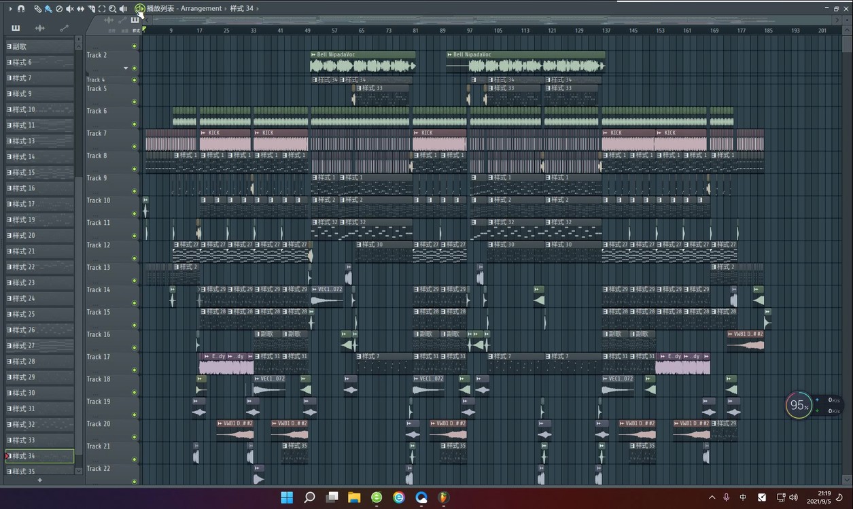Toggle the magnet snap icon
853x509 pixels.
coord(21,9)
